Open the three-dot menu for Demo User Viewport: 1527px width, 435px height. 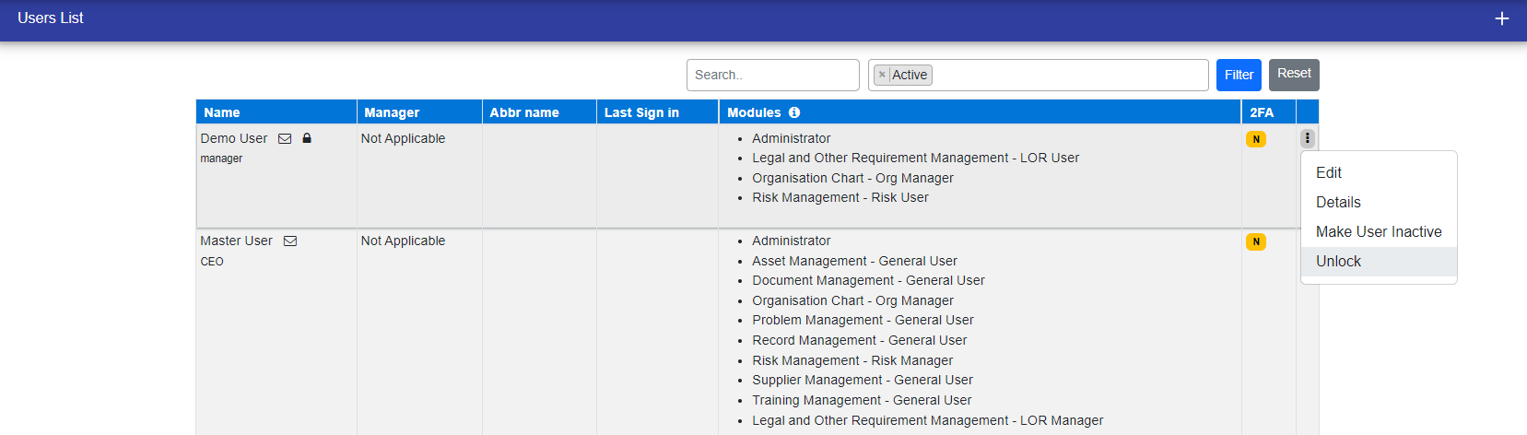coord(1307,138)
